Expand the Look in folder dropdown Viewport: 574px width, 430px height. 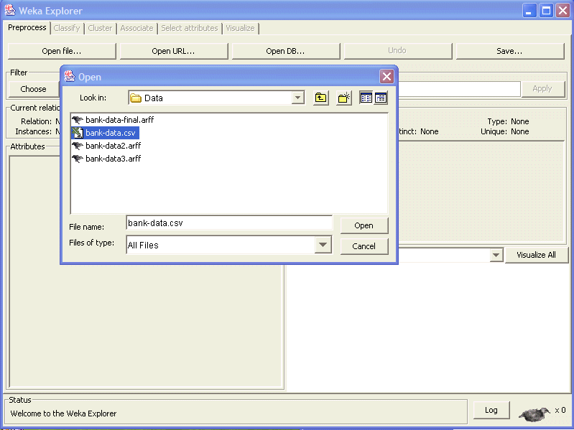point(297,98)
